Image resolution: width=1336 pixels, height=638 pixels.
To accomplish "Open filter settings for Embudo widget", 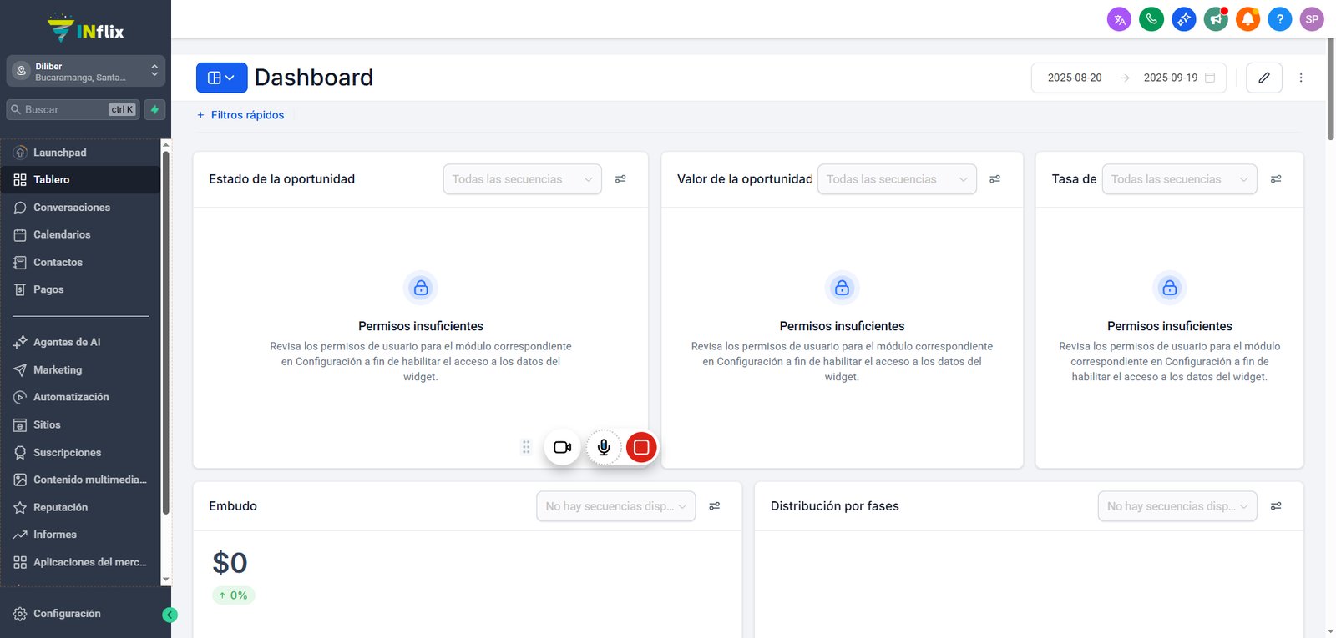I will pos(714,506).
